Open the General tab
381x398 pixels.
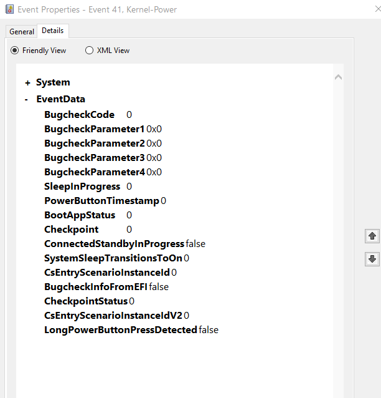coord(22,32)
